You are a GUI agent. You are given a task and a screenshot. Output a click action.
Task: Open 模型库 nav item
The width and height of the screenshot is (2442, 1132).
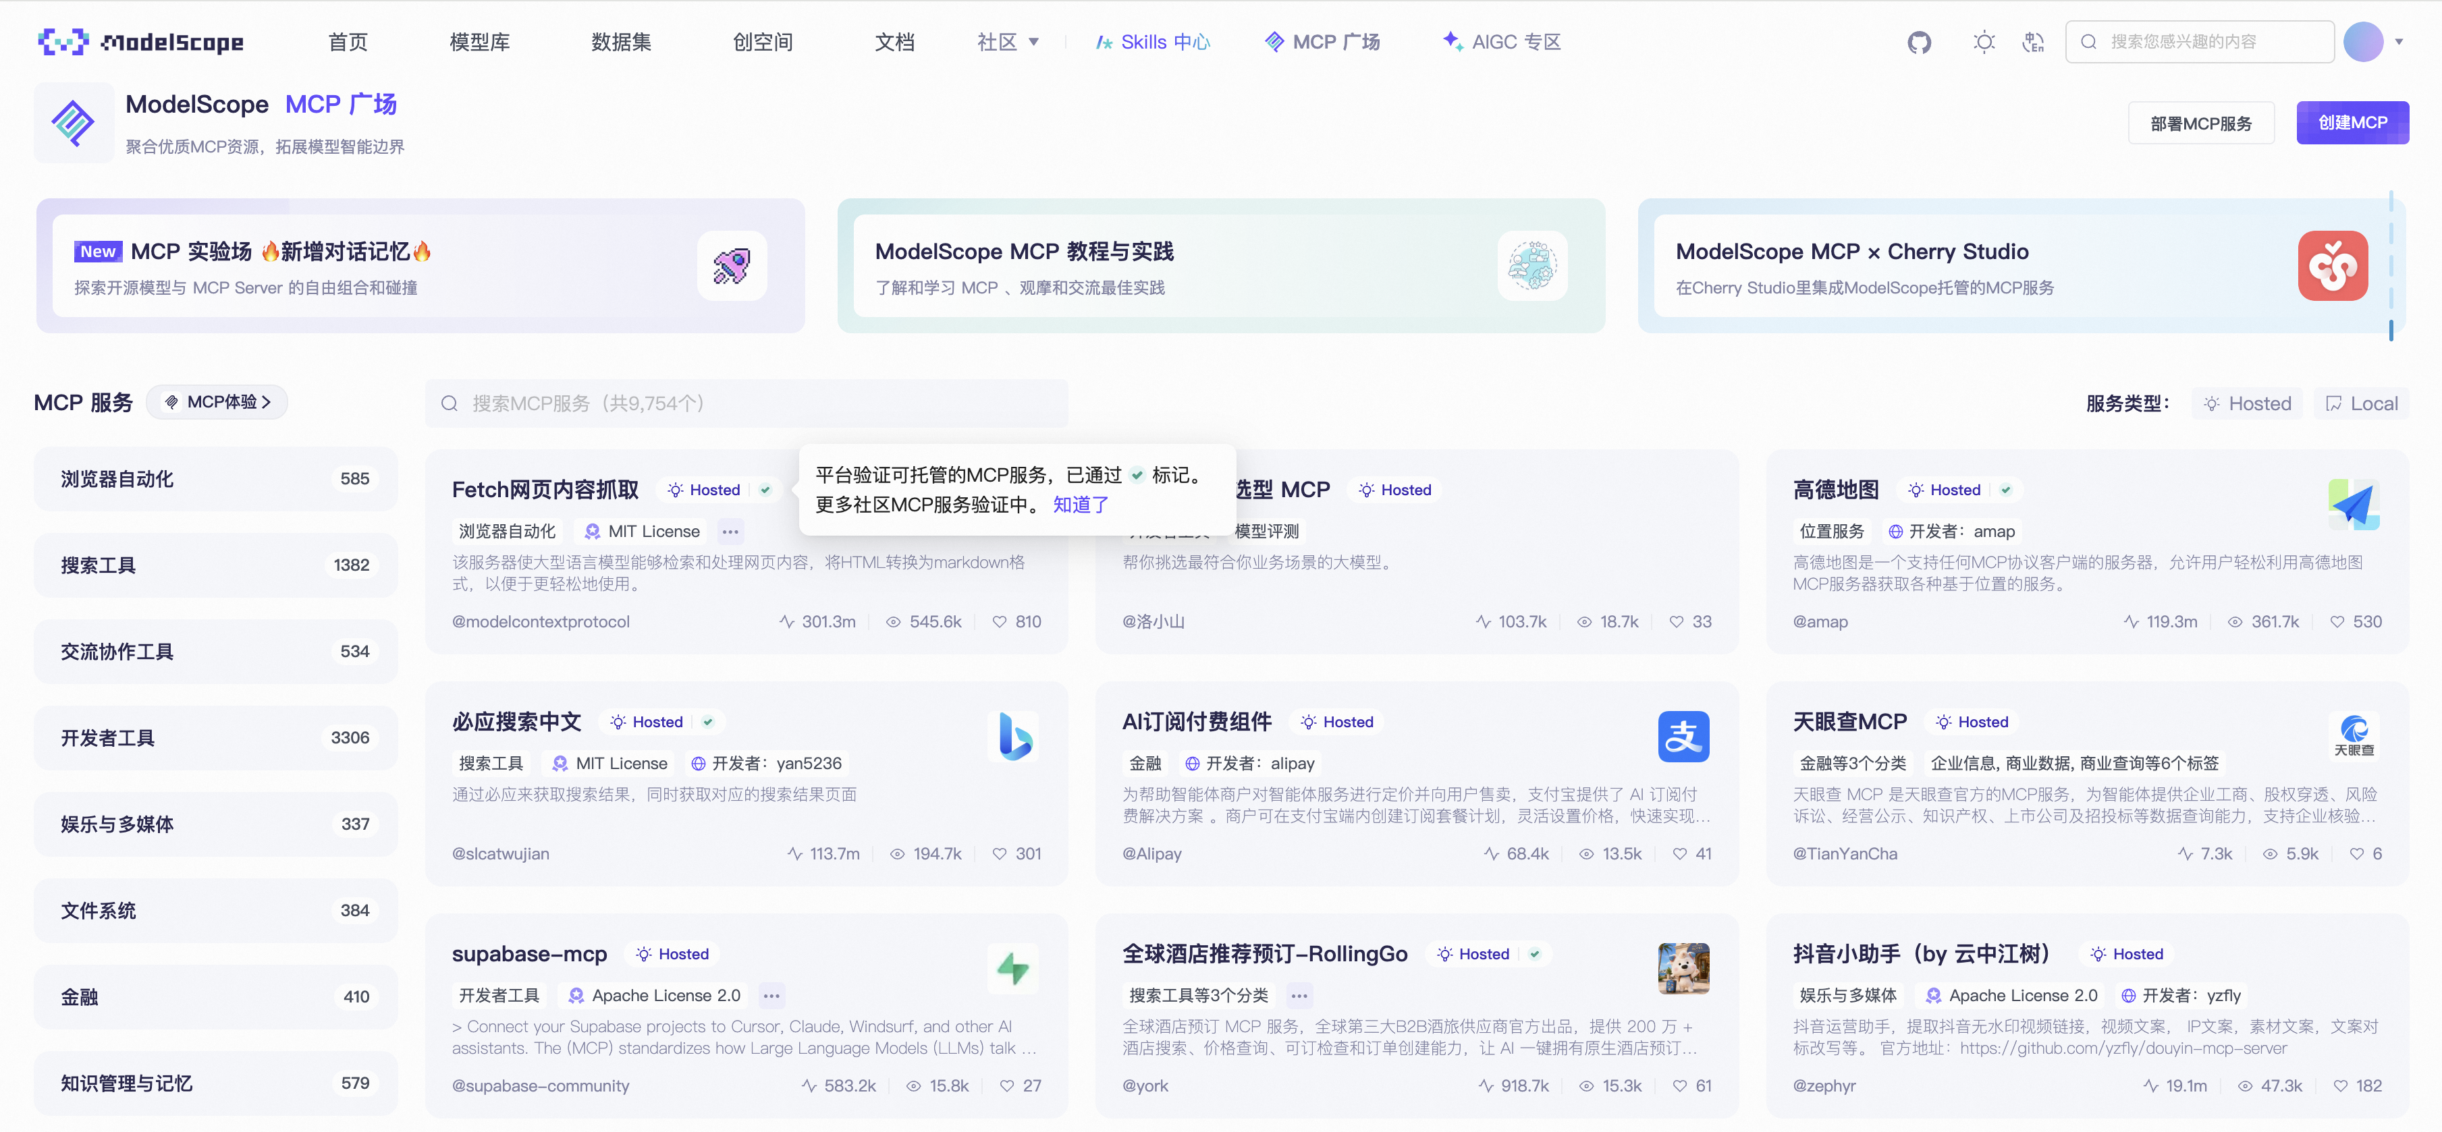coord(479,42)
